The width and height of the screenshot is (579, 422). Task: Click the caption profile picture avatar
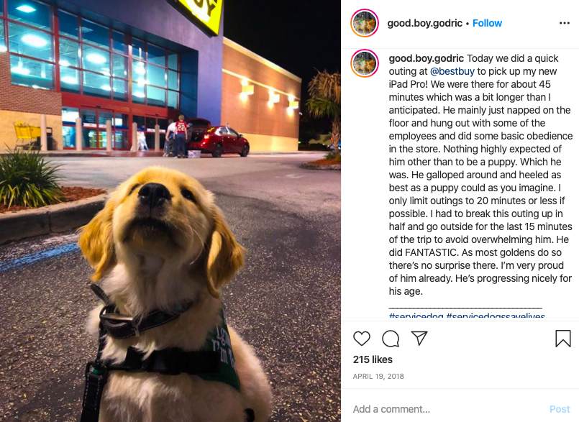tap(365, 63)
